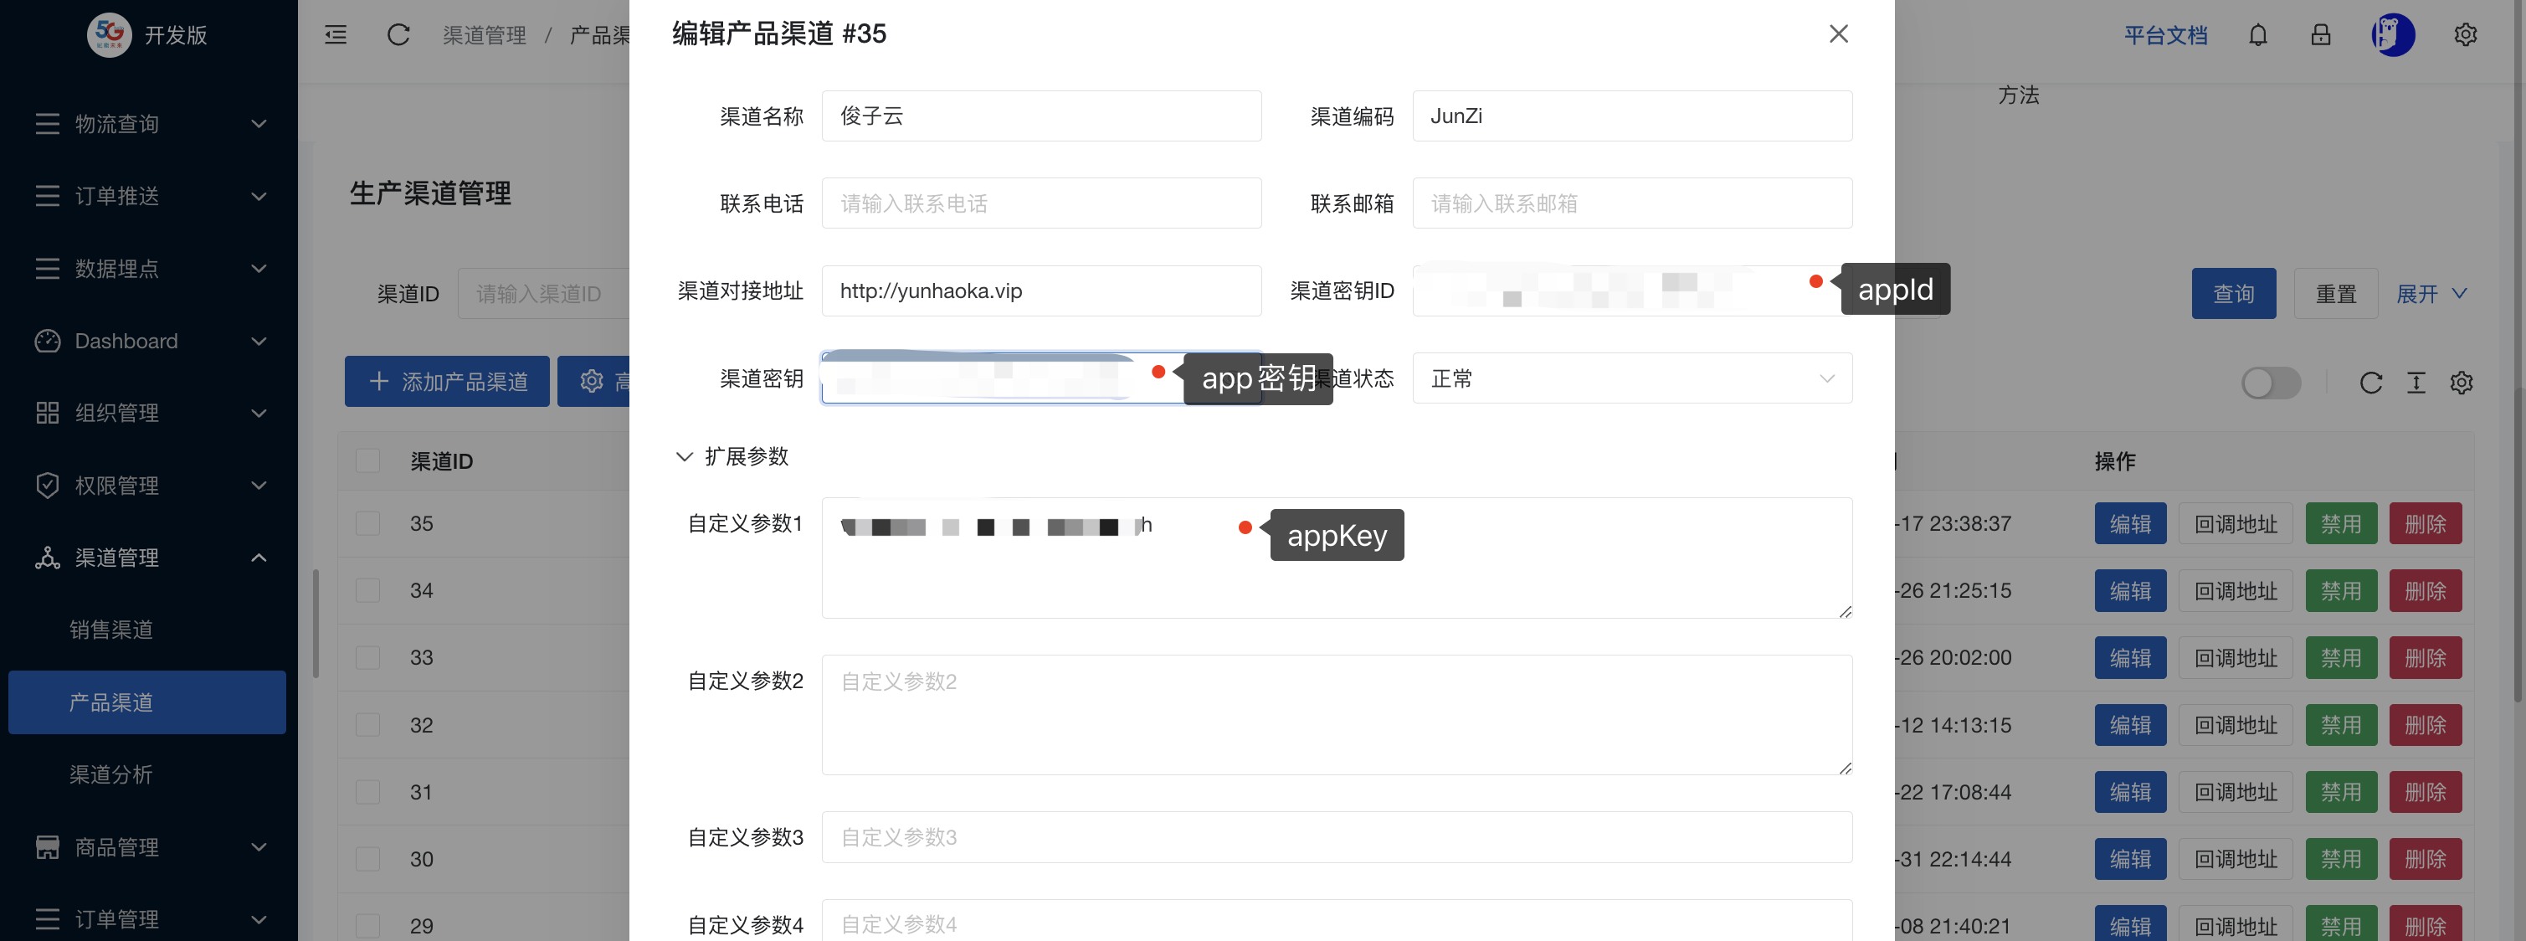
Task: Click the row height adjustment icon on the table toolbar
Action: tap(2416, 383)
